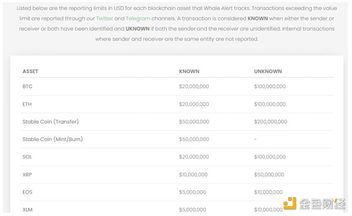Select Stable Coin (Mint/Burn) row label
This screenshot has width=352, height=216.
pos(53,139)
